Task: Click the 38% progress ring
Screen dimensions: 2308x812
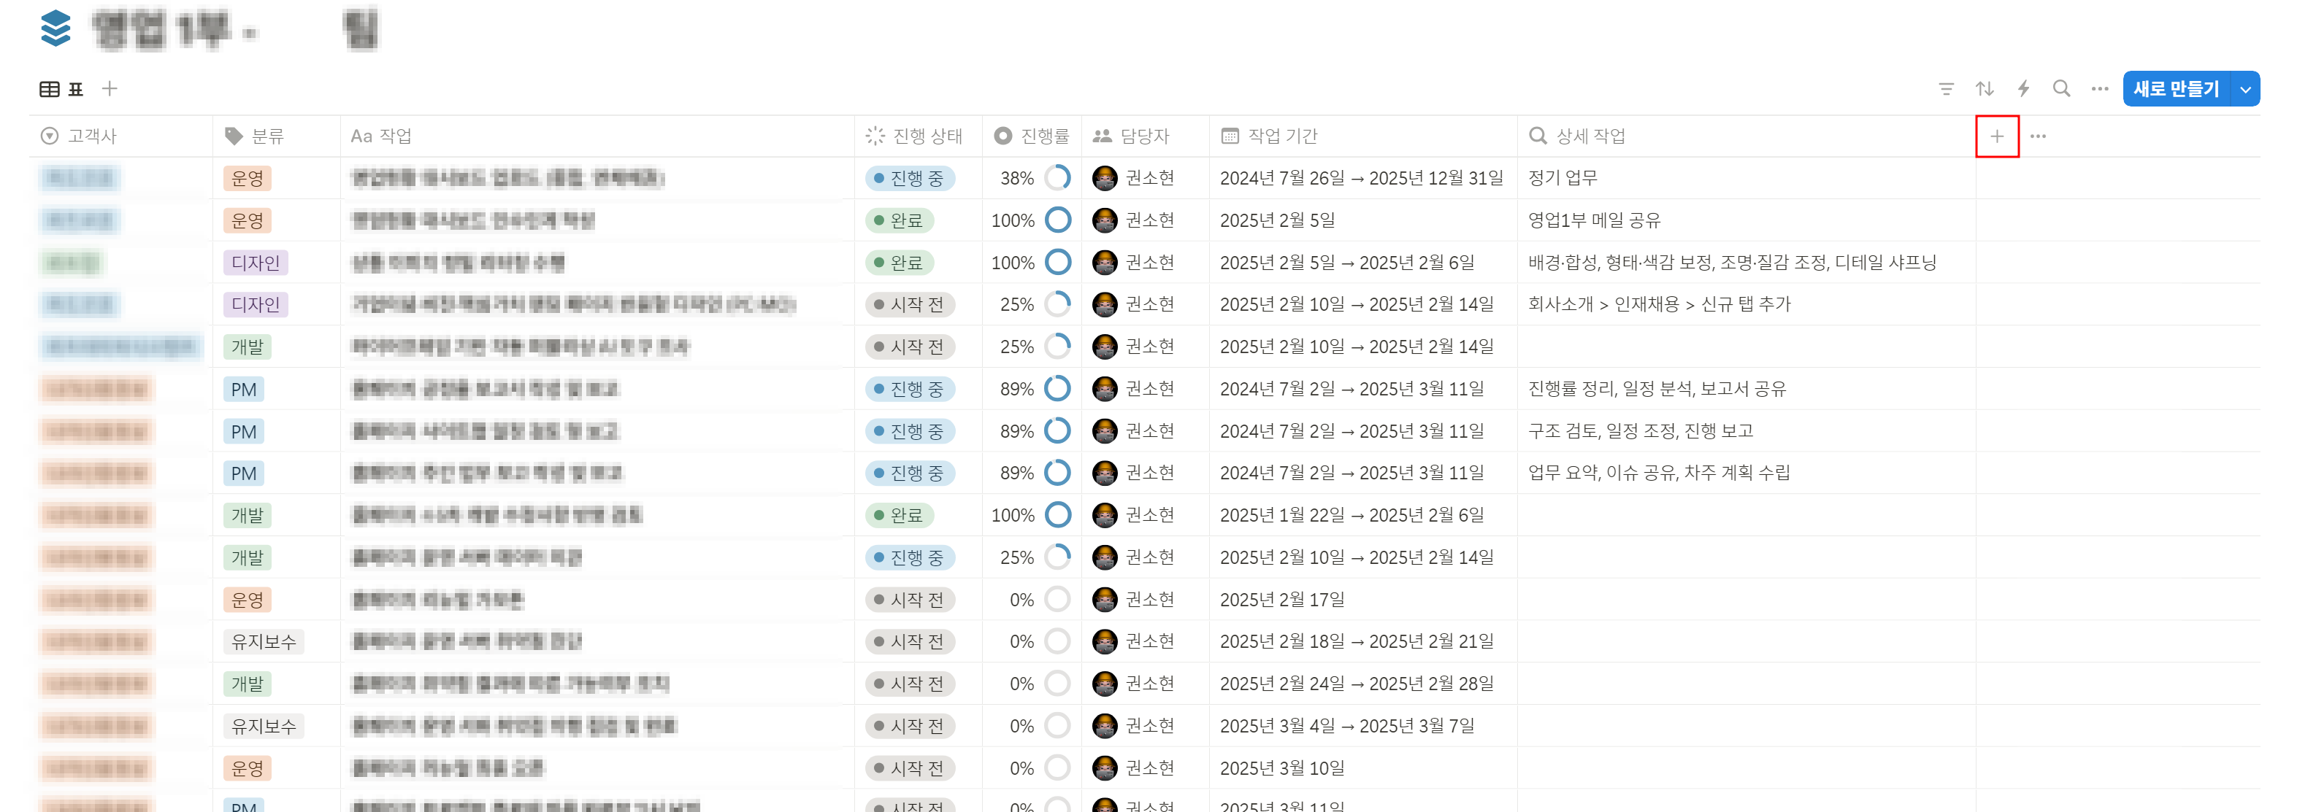Action: tap(1057, 178)
